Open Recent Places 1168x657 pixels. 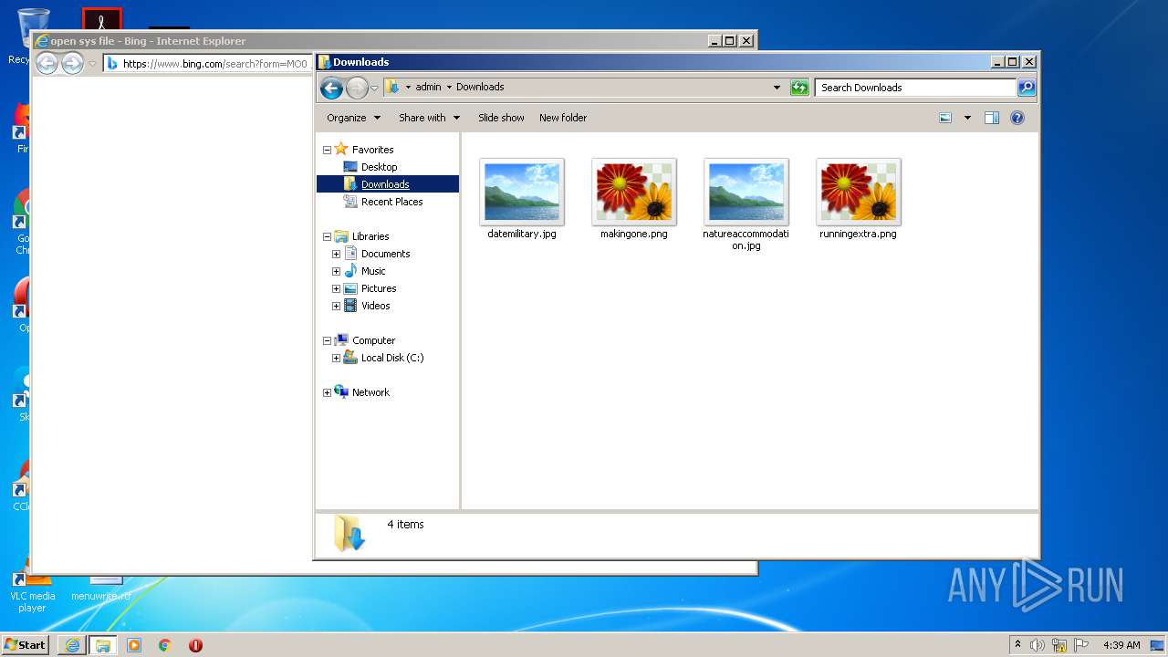pos(391,202)
